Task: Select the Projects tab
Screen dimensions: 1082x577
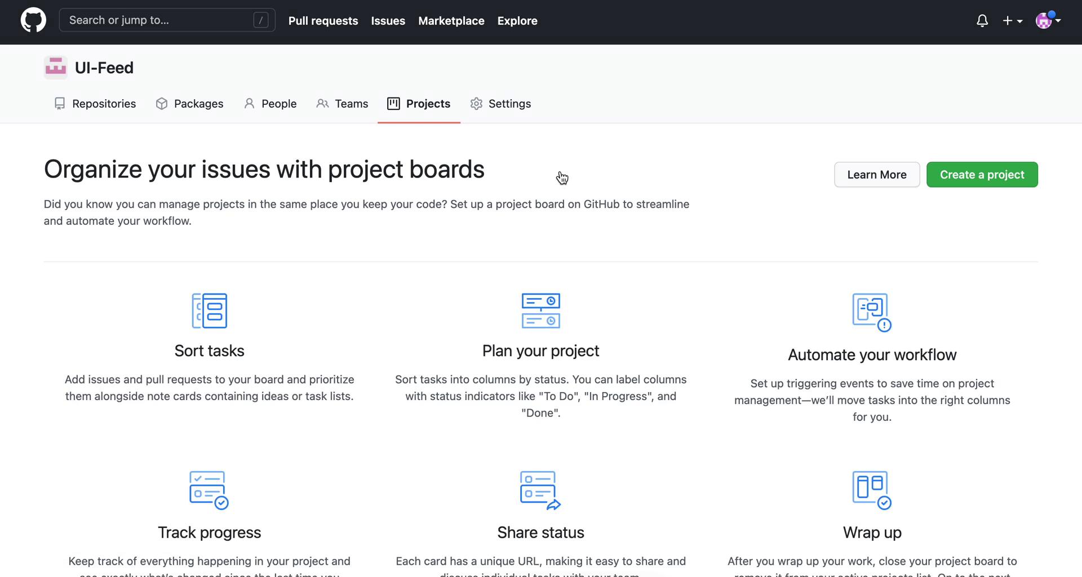Action: 419,104
